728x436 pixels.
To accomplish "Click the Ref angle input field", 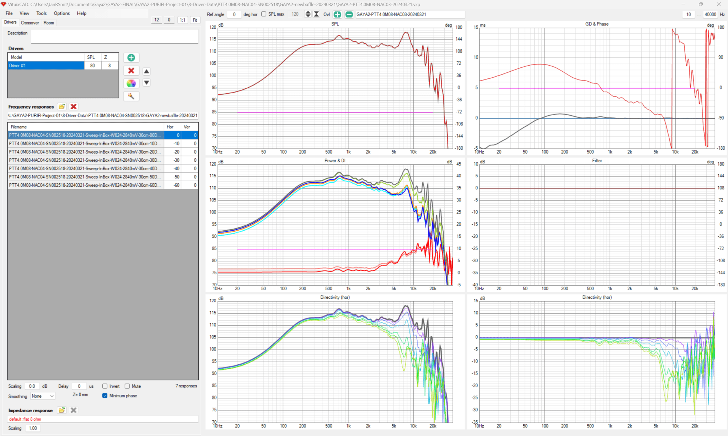I will (234, 14).
